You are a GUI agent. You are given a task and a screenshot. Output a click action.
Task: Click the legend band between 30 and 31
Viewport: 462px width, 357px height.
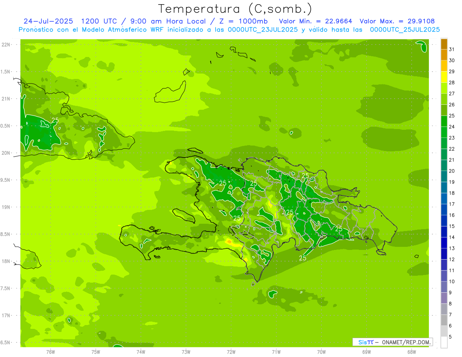(444, 55)
